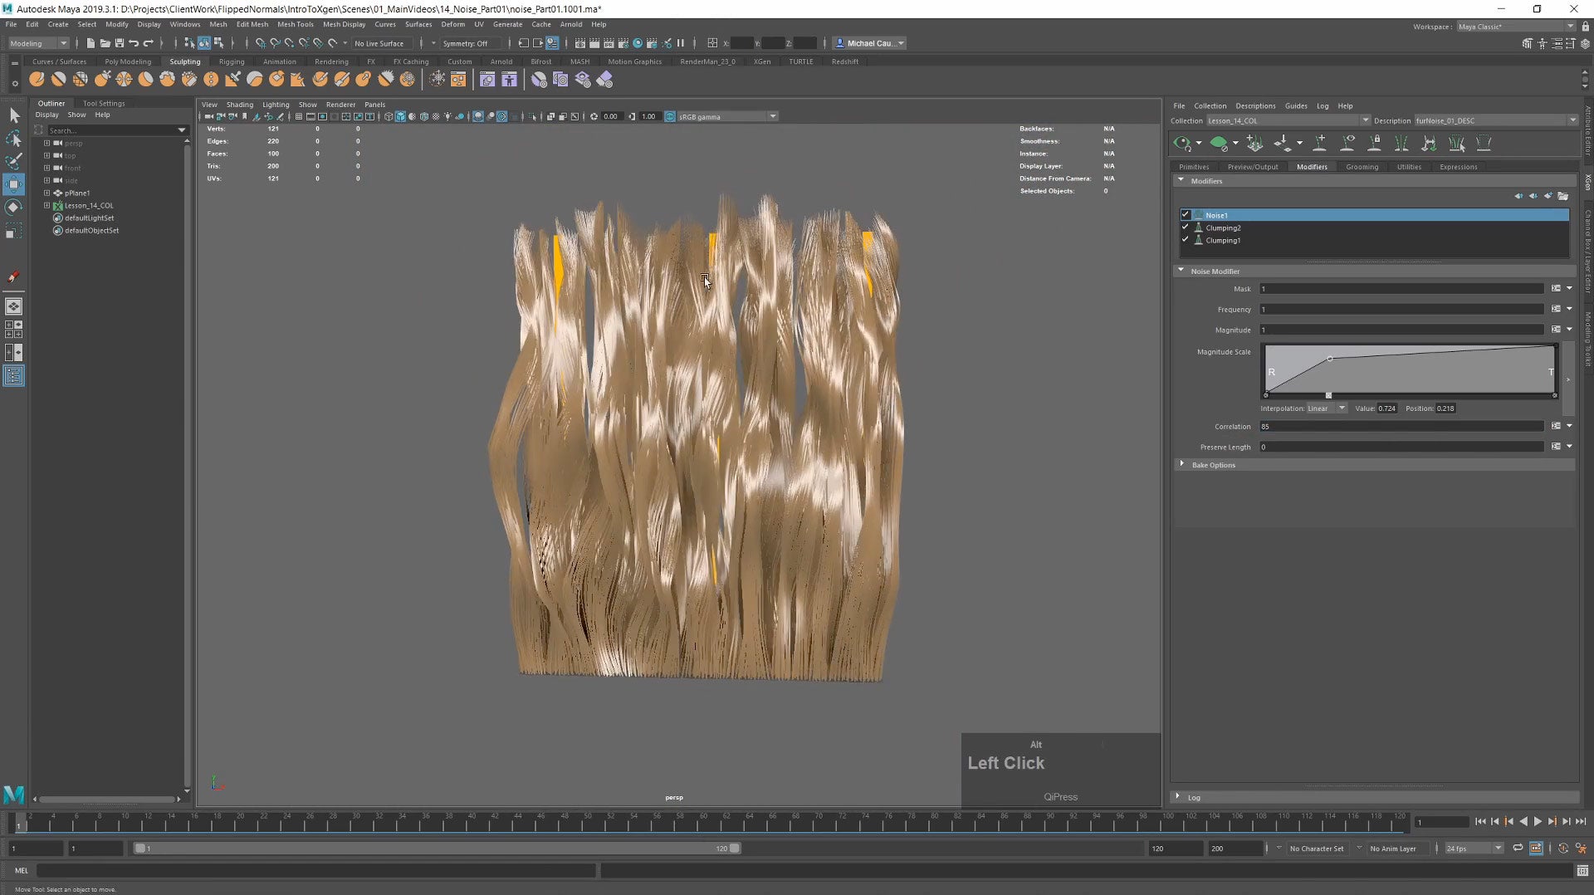Click the first sculpt brush shelf icon
The height and width of the screenshot is (895, 1594).
coord(37,80)
